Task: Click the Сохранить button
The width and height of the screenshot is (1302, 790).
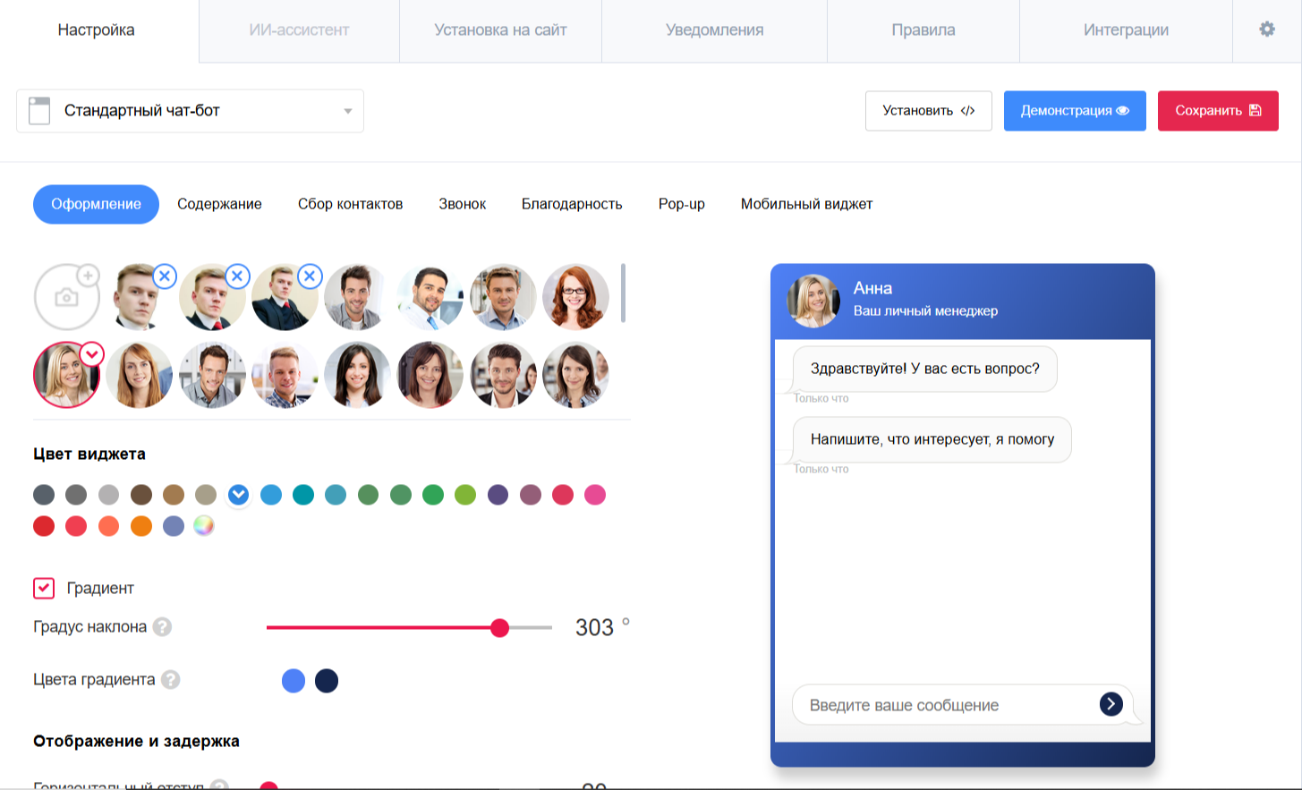Action: point(1217,111)
